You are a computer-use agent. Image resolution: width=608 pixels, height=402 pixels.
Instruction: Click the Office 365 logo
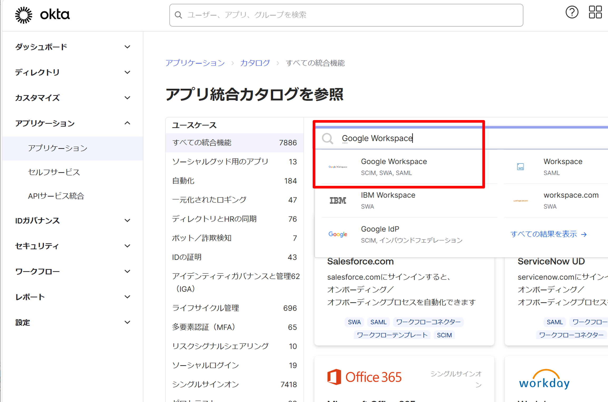364,377
